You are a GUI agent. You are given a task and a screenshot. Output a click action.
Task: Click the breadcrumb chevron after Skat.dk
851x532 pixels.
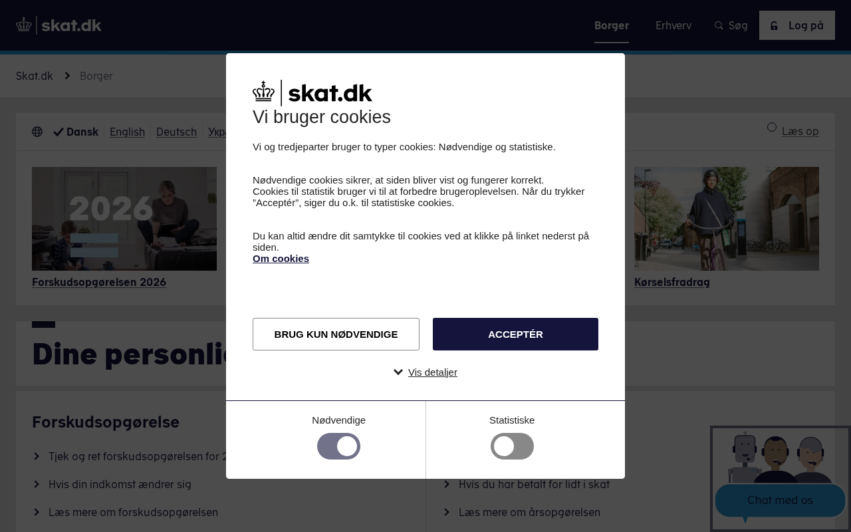[x=67, y=76]
